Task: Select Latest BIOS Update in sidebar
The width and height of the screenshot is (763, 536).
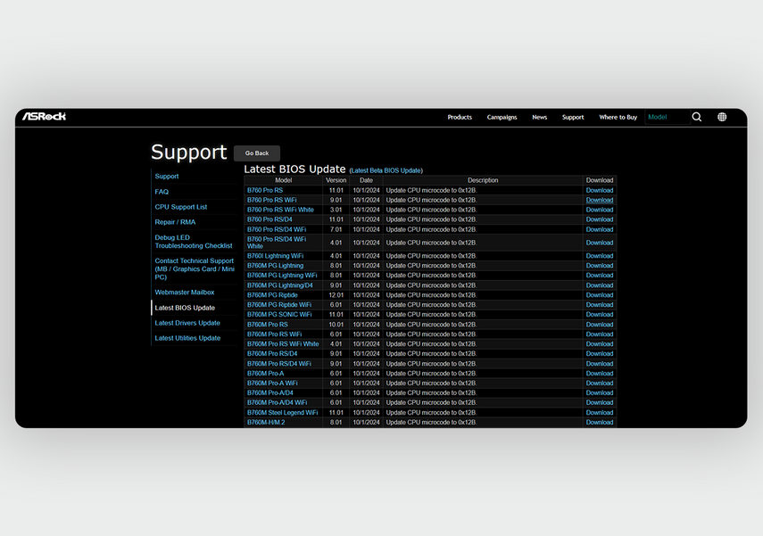Action: click(x=185, y=308)
